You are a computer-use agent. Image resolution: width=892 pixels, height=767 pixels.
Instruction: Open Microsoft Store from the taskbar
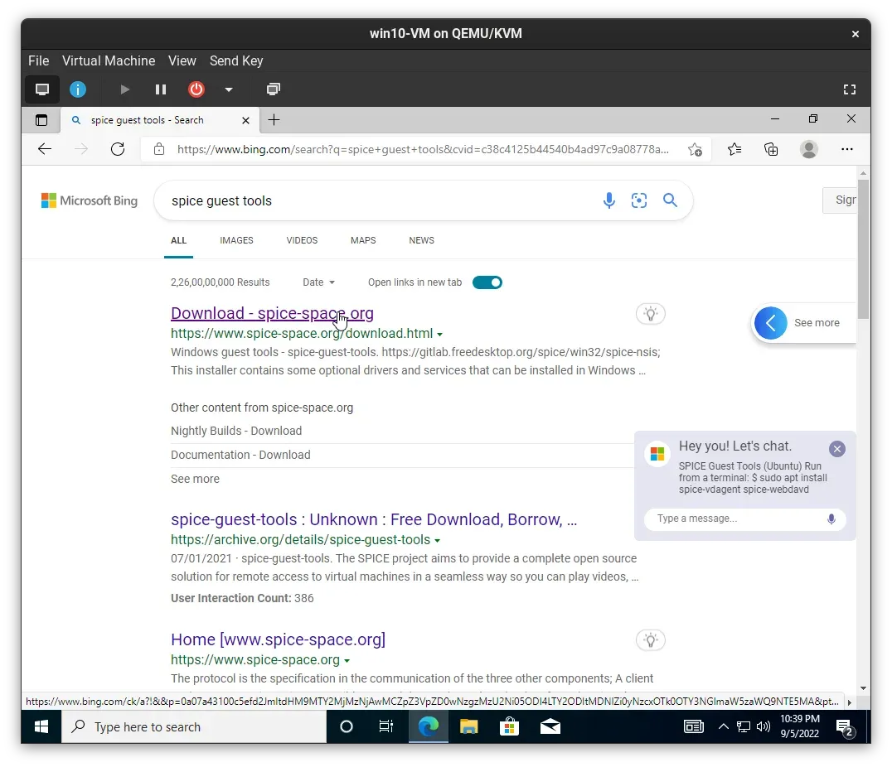(x=509, y=726)
